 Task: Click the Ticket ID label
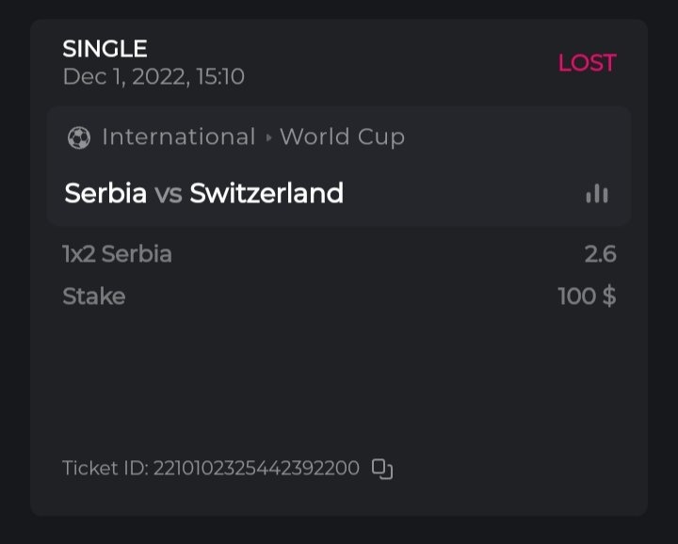pyautogui.click(x=104, y=468)
